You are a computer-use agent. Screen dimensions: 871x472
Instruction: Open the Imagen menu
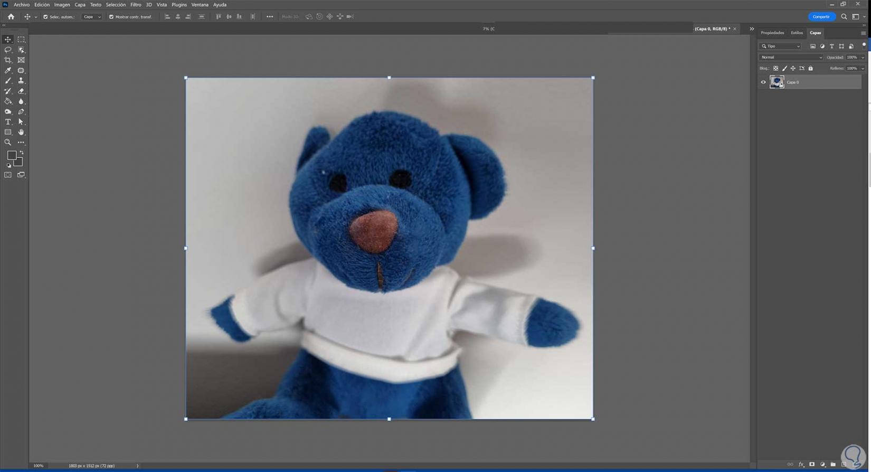[x=62, y=5]
